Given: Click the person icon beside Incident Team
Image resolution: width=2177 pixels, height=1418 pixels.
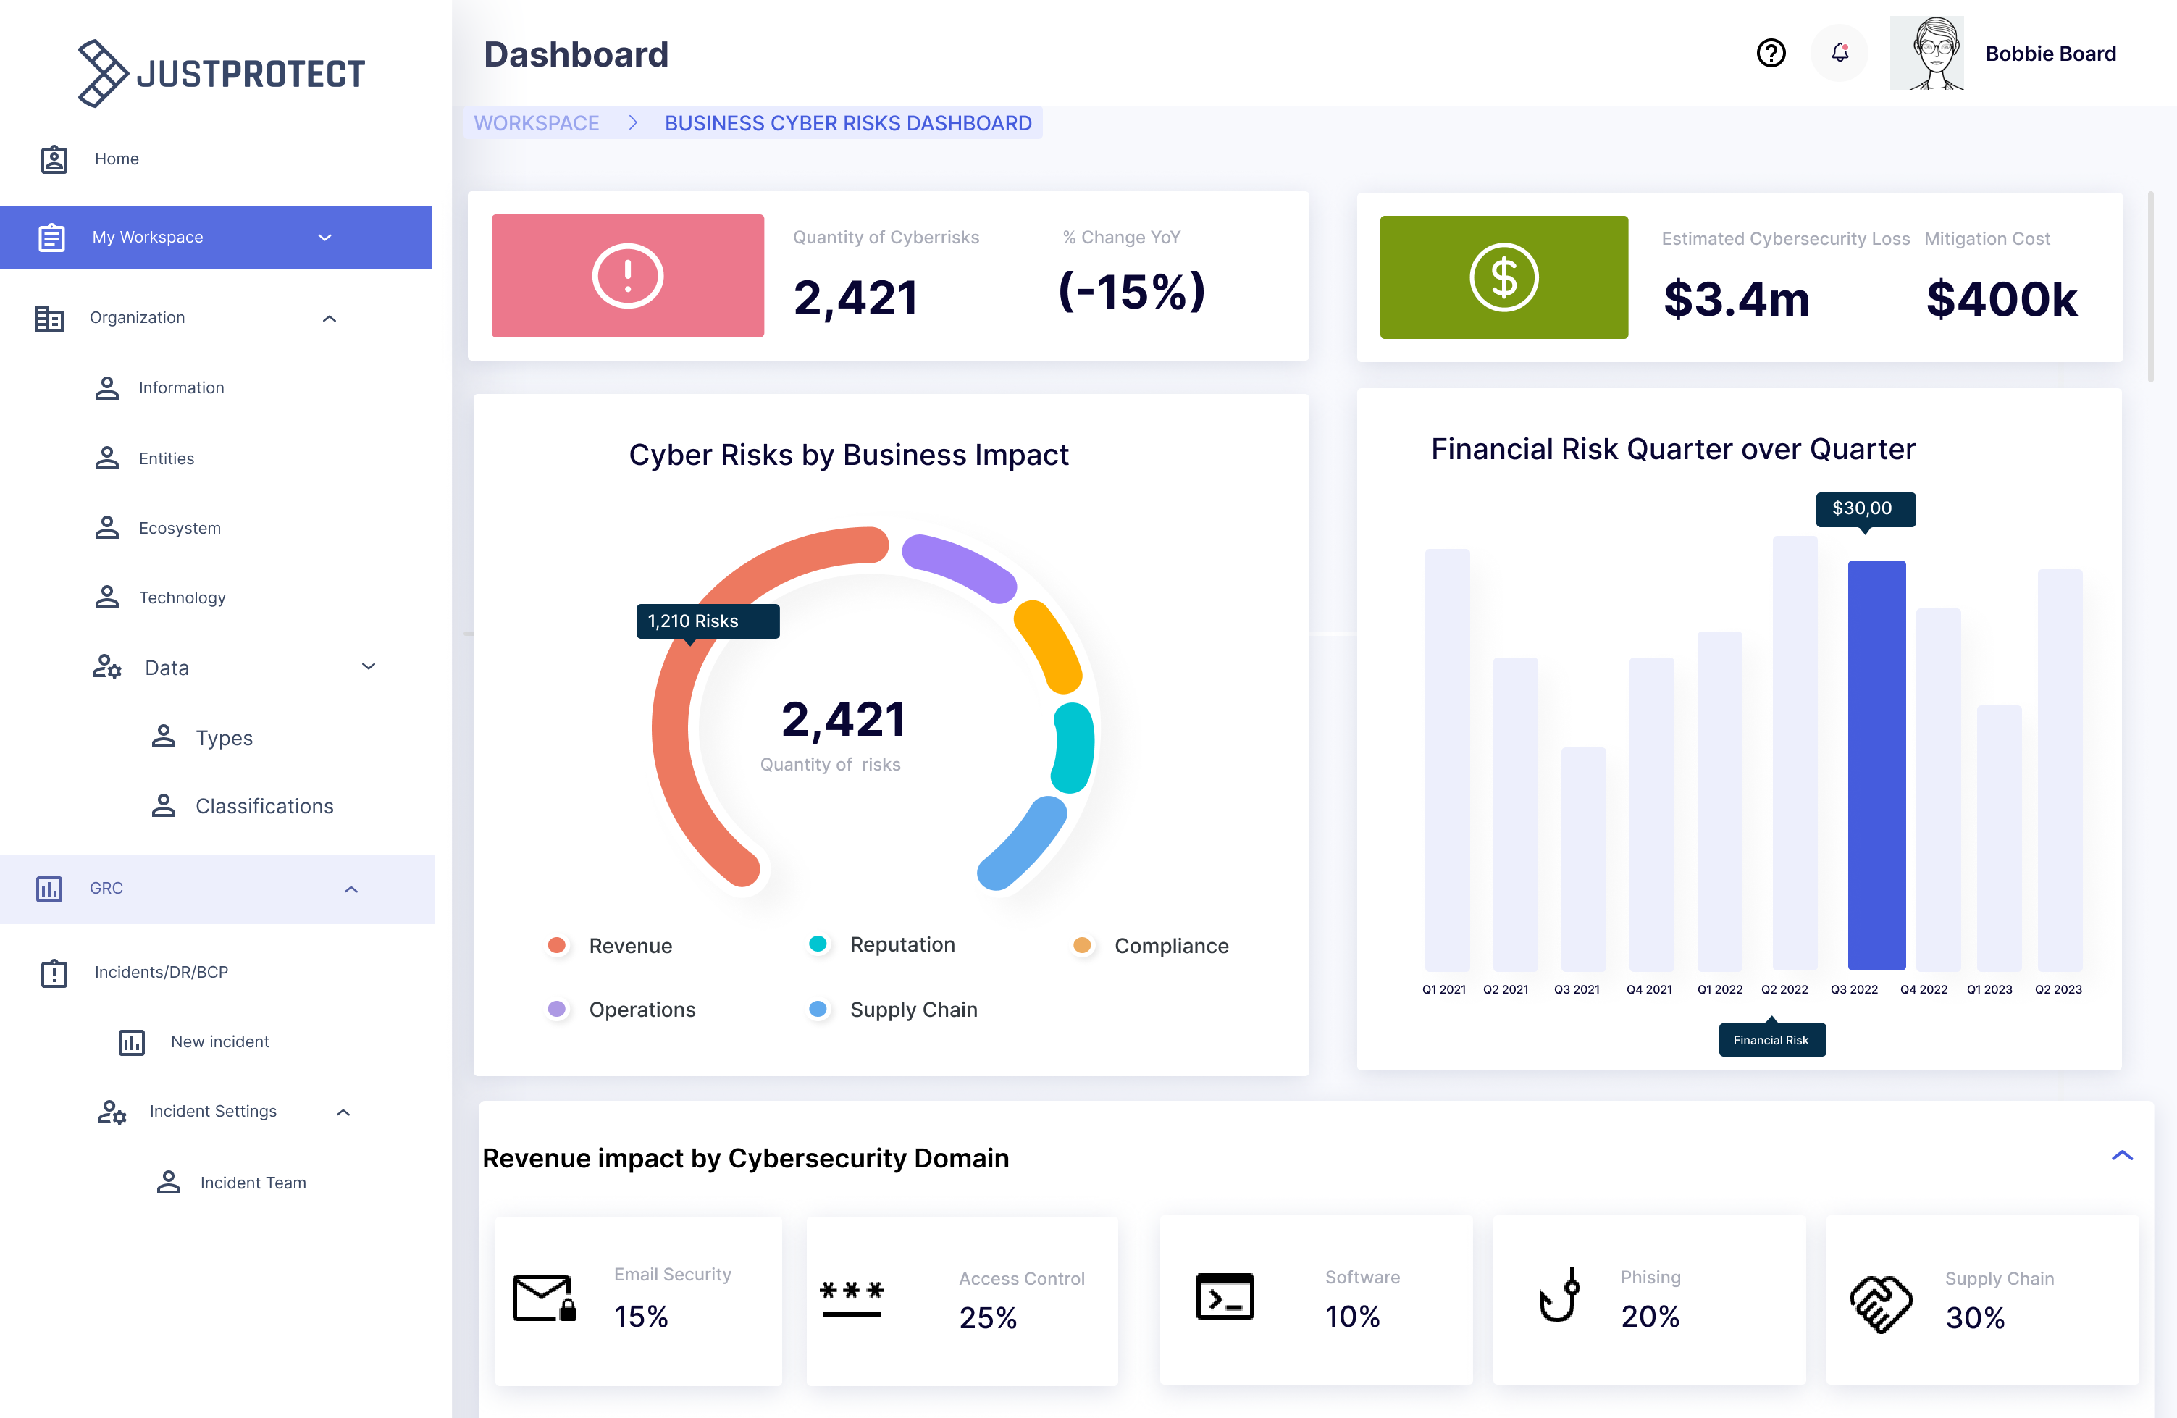Looking at the screenshot, I should pyautogui.click(x=168, y=1182).
